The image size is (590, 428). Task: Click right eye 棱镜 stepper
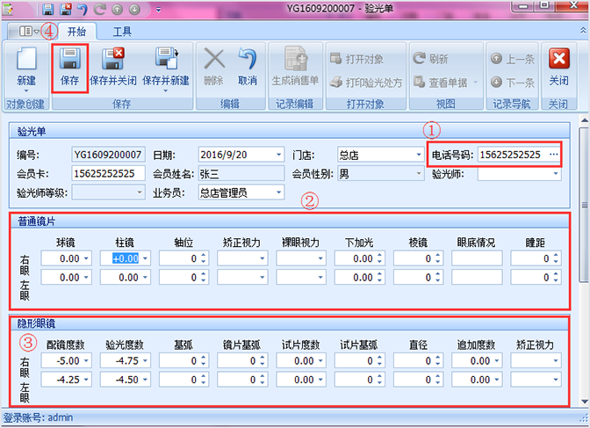point(438,258)
